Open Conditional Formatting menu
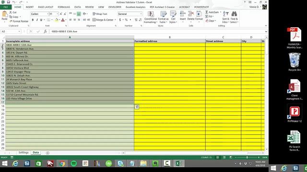 tap(150, 17)
